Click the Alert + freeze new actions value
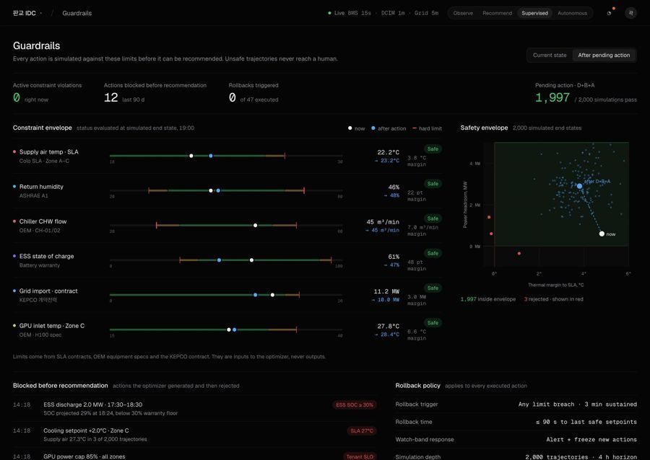 point(591,439)
